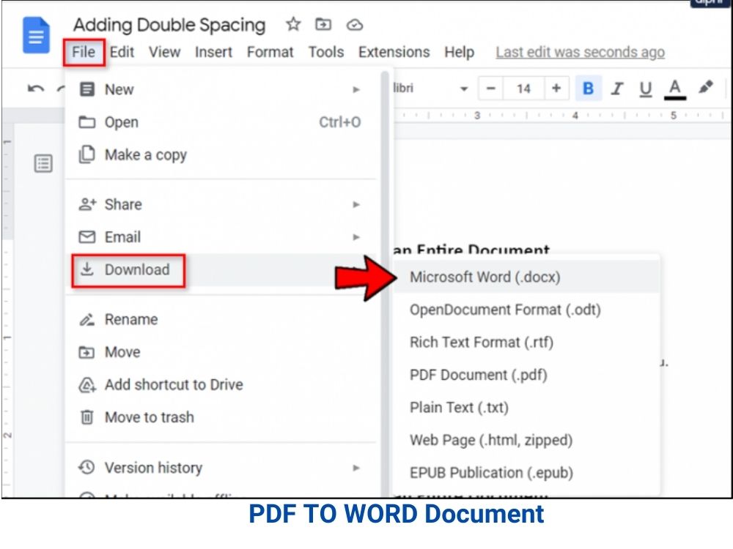Download as Web Page (.html, zipped)

tap(526, 440)
